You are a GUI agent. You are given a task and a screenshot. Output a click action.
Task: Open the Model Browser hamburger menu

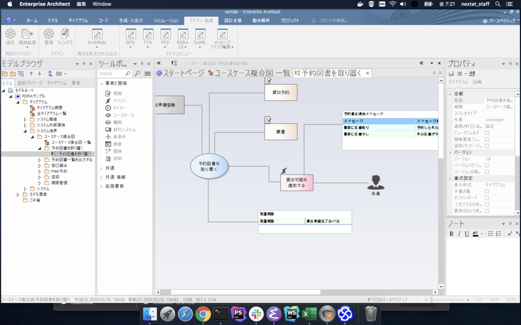[x=60, y=74]
